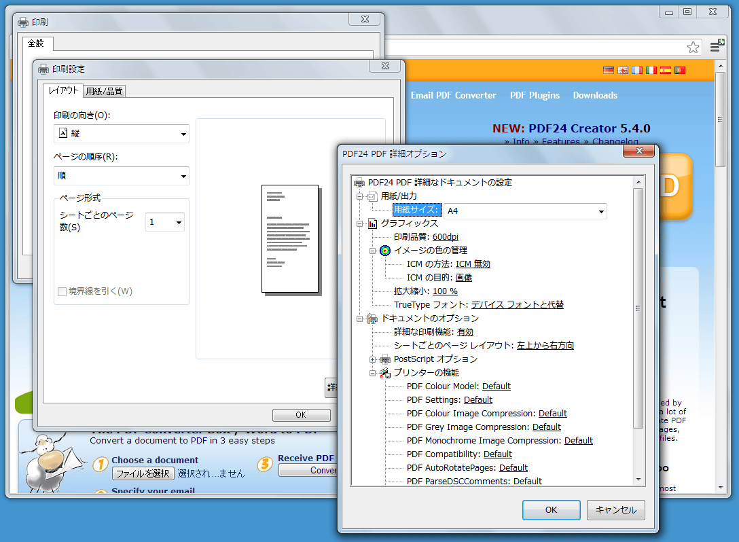The image size is (739, 542).
Task: Select the English flag language icon
Action: point(623,70)
